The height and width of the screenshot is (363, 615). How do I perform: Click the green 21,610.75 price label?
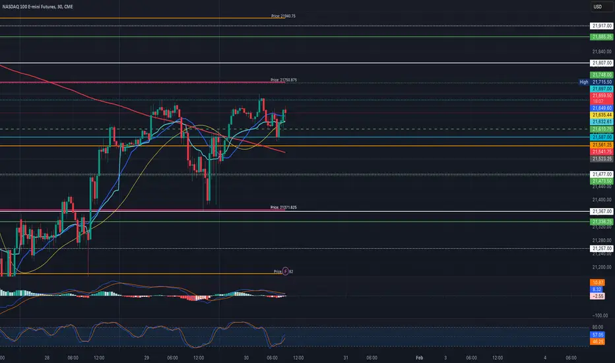(602, 129)
